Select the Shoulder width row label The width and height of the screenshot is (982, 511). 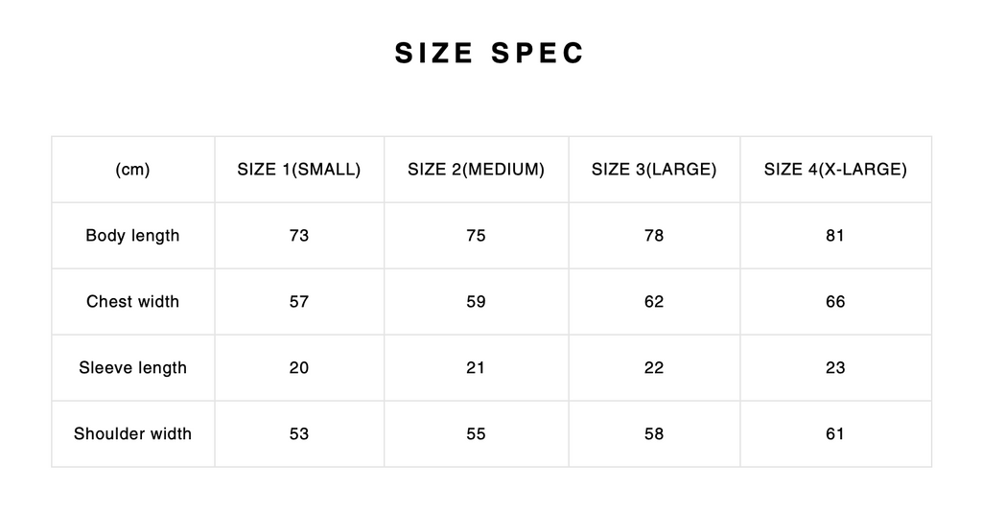[132, 434]
